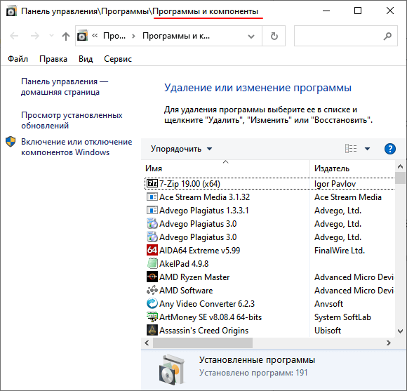Click the horizontal scrollbar left arrow
This screenshot has height=391, width=407.
pos(147,343)
